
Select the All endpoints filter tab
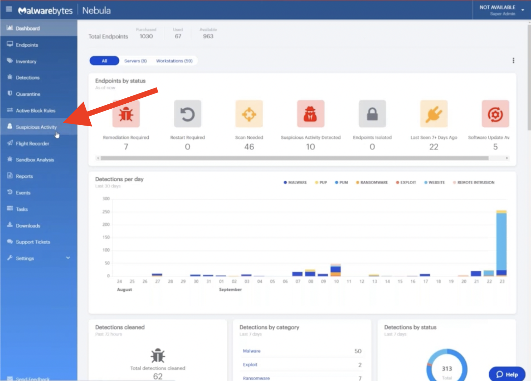click(x=105, y=61)
